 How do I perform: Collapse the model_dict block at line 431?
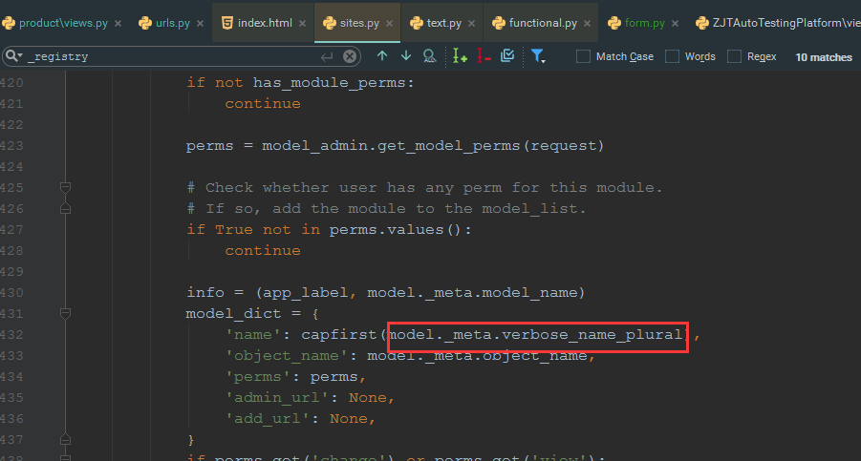pos(65,314)
